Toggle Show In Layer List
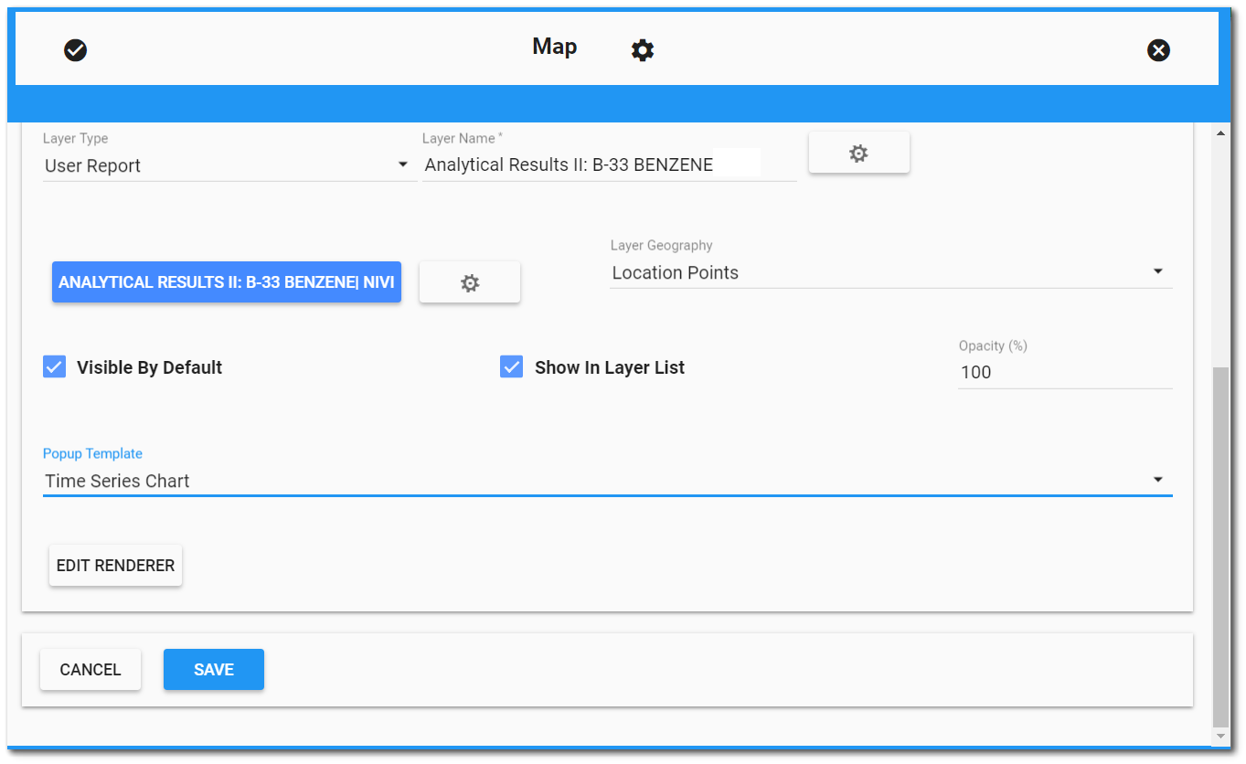Image resolution: width=1246 pixels, height=764 pixels. click(x=511, y=366)
